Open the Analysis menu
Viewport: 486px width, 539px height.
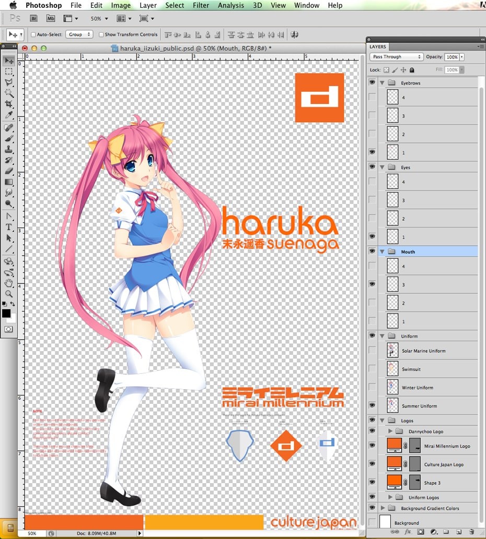tap(231, 5)
